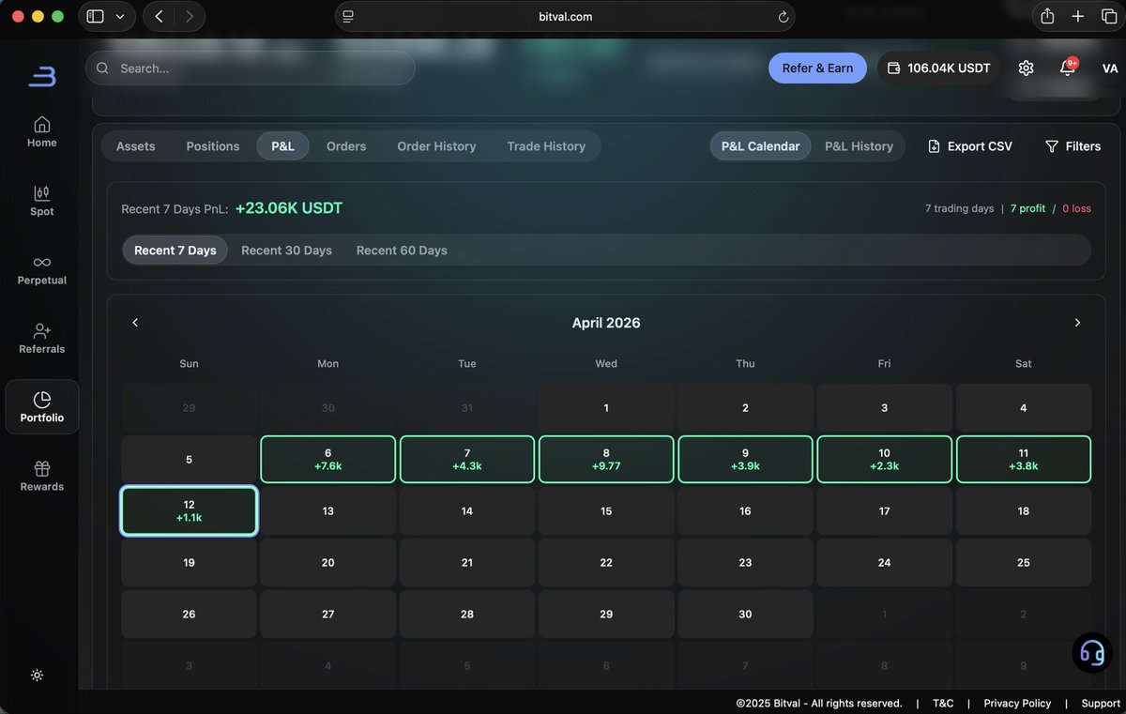Select Recent 60 Days range

[402, 251]
